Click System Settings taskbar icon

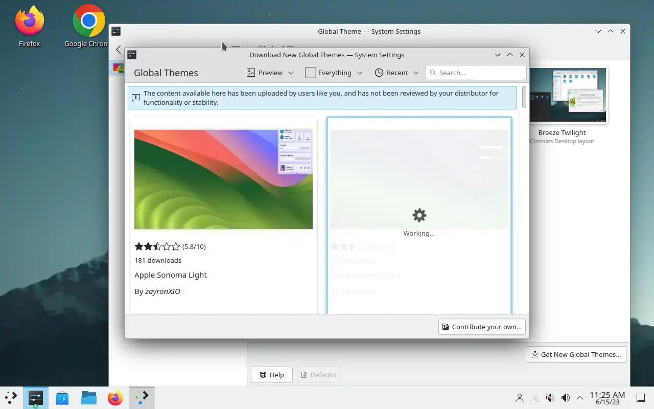click(35, 397)
